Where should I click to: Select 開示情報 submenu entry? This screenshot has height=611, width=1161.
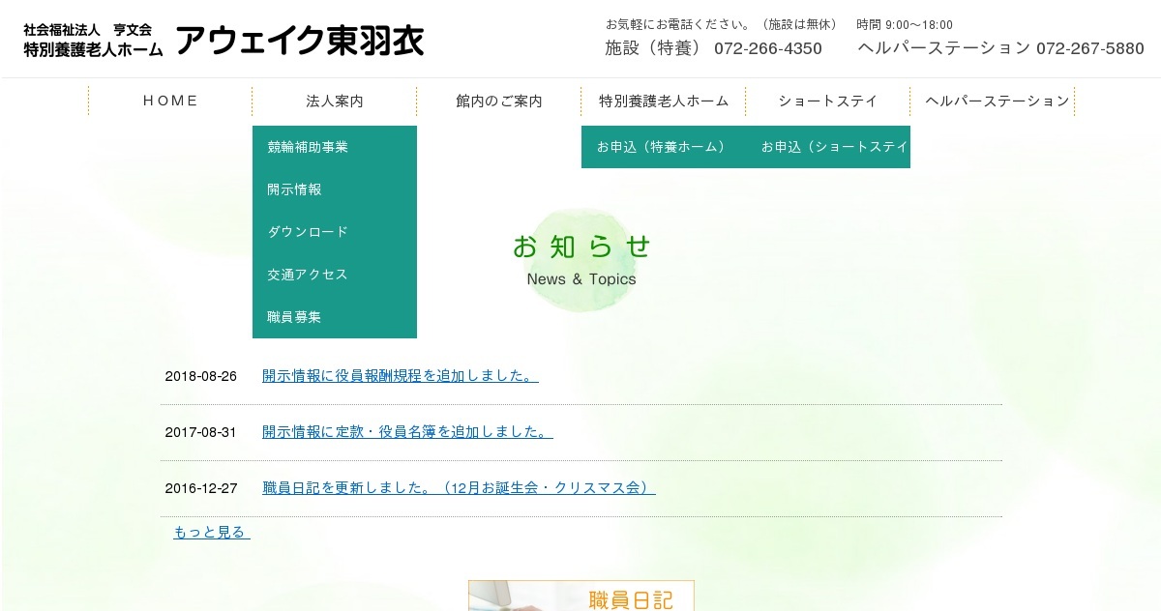point(335,189)
